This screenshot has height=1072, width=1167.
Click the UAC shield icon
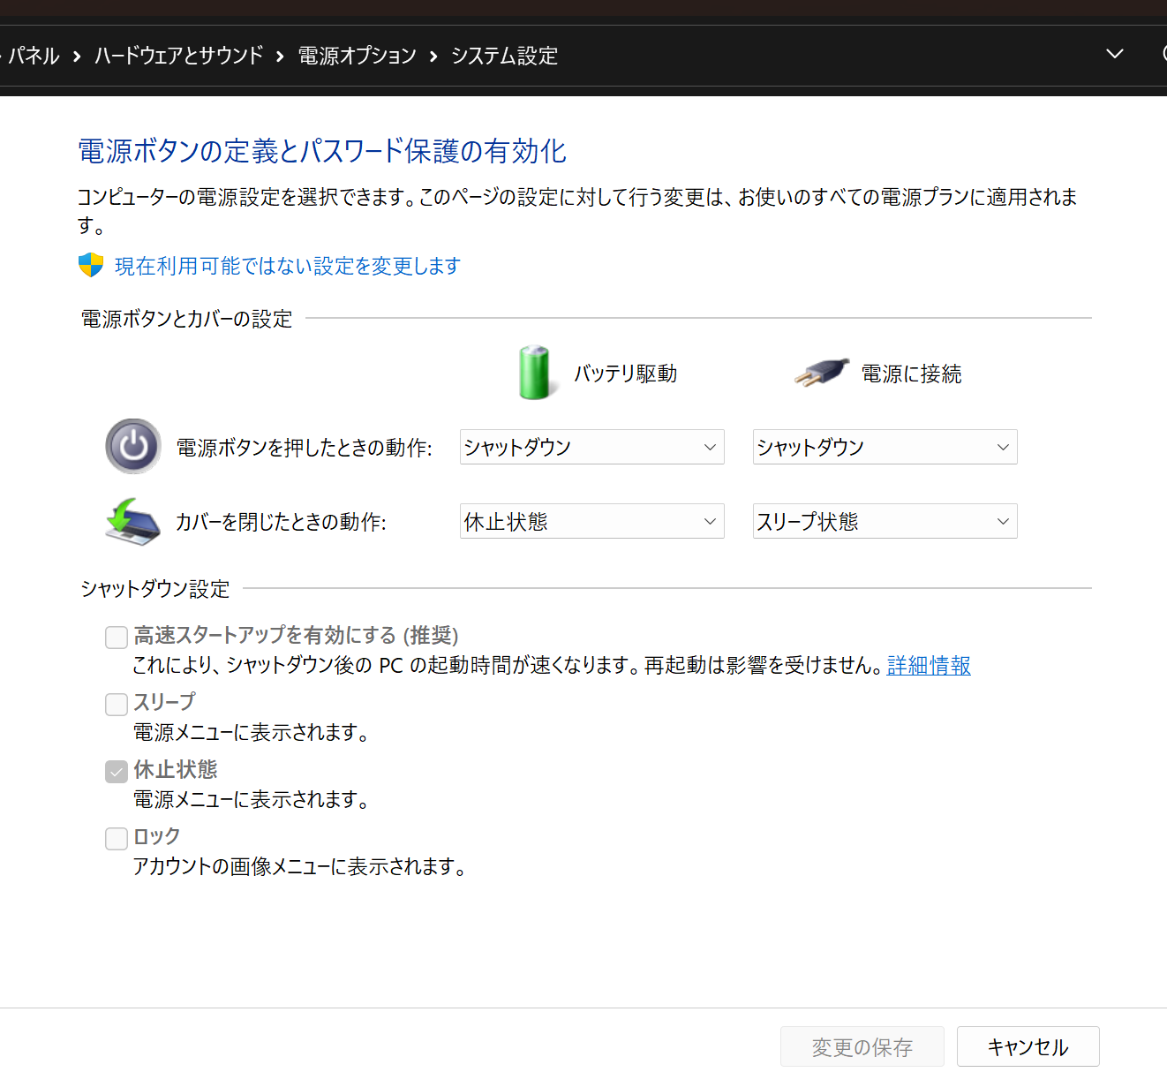pyautogui.click(x=91, y=265)
